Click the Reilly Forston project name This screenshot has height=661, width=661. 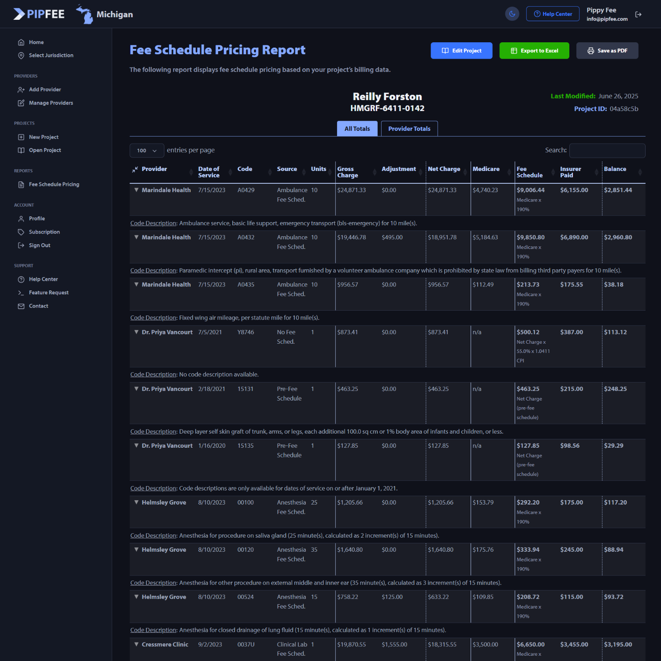pyautogui.click(x=387, y=97)
